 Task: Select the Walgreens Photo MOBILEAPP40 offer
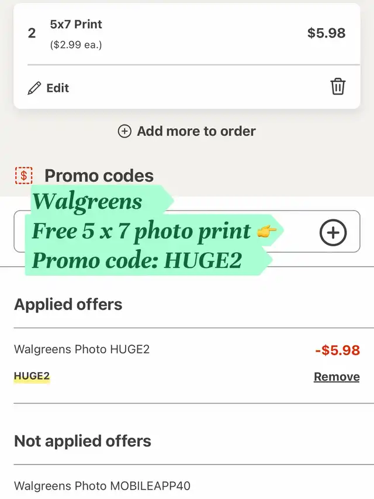pos(102,486)
